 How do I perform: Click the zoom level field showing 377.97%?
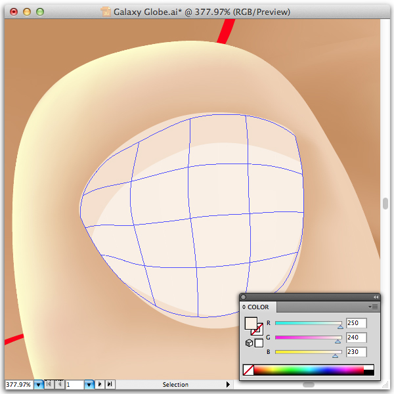tap(19, 384)
